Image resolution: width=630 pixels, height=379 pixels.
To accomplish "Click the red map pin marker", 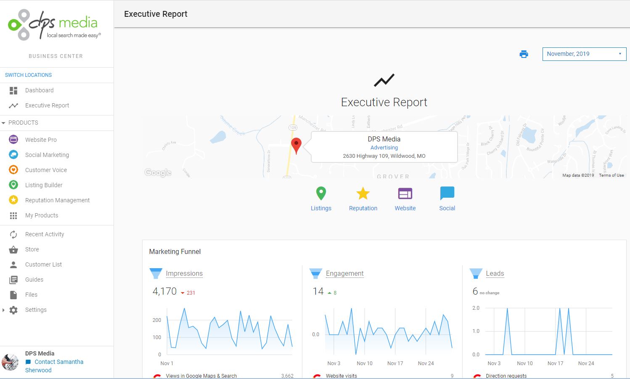I will 296,145.
